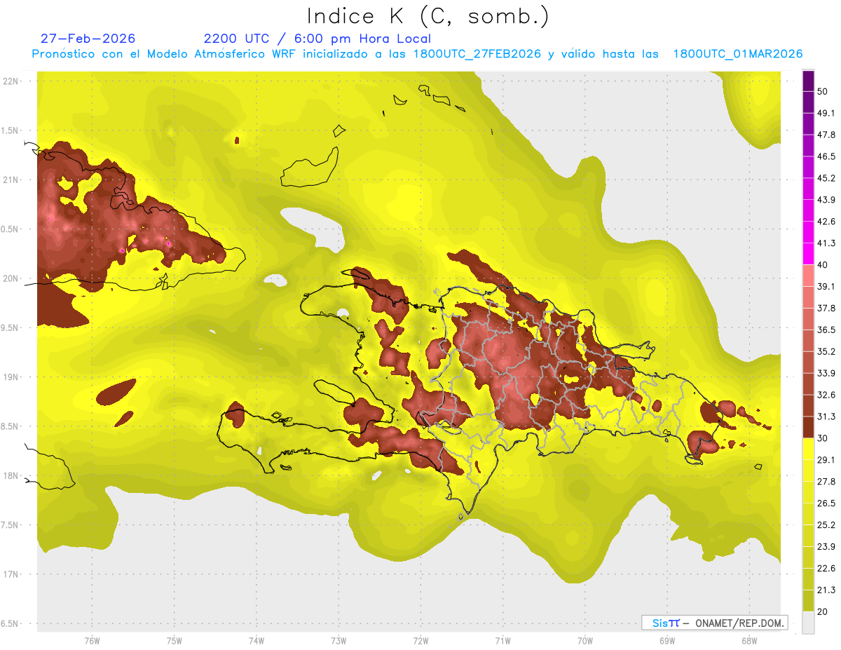Select the 20N latitude axis label
841x650 pixels.
[11, 278]
